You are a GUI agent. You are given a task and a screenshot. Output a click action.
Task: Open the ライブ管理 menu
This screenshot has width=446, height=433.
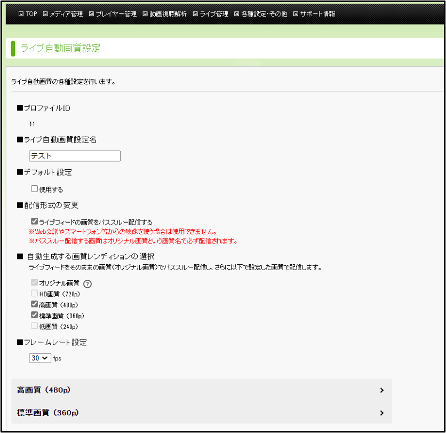211,14
